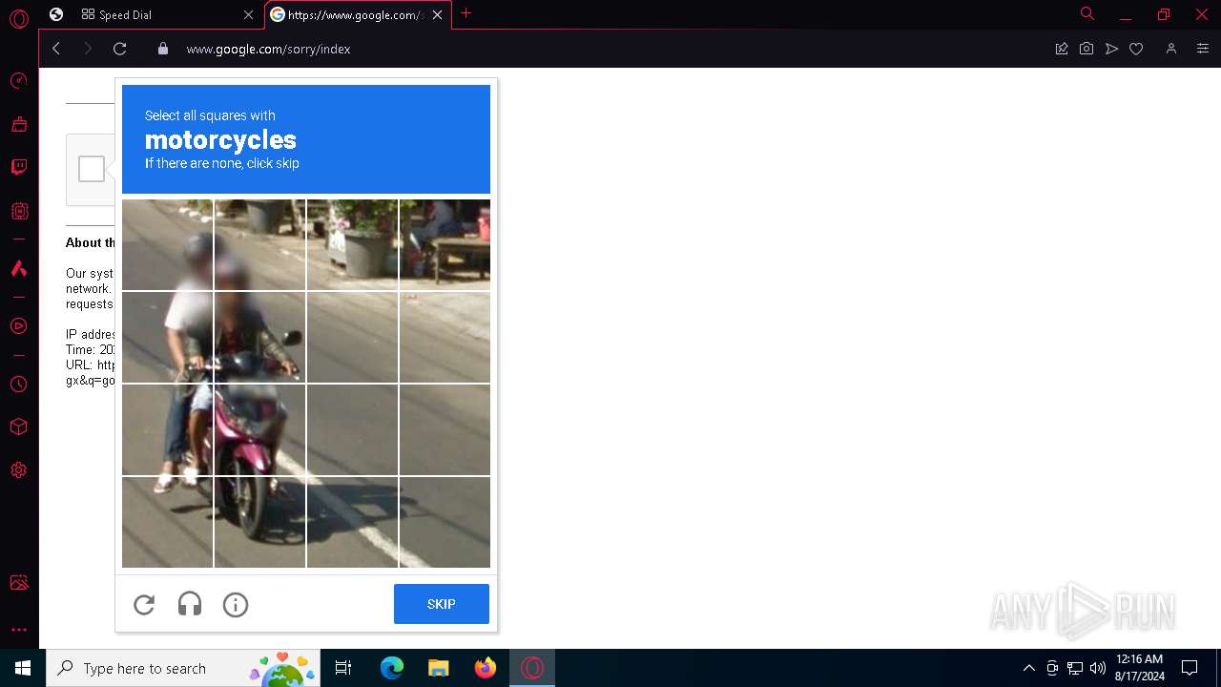Show hidden system tray icons
1221x687 pixels.
click(x=1028, y=668)
